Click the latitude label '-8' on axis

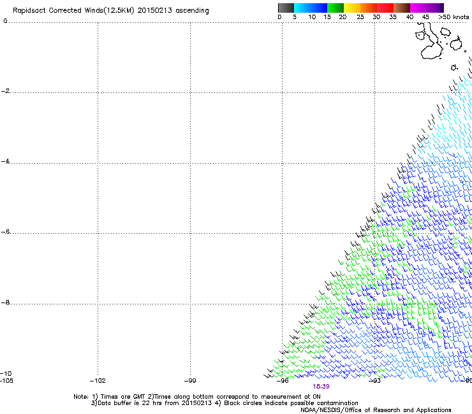pos(5,302)
